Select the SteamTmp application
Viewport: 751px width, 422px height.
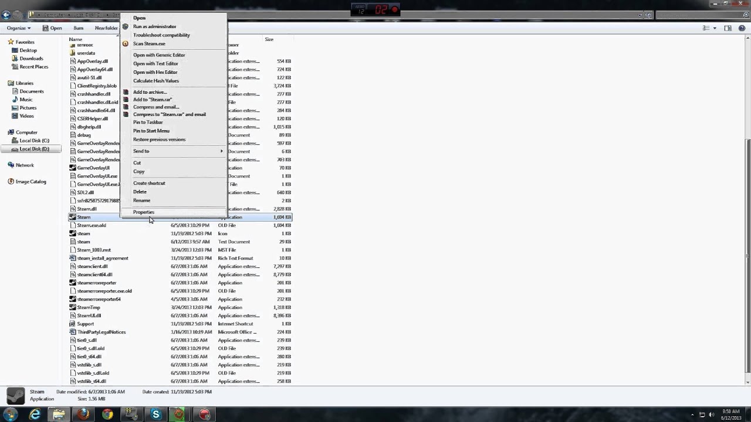tap(89, 307)
